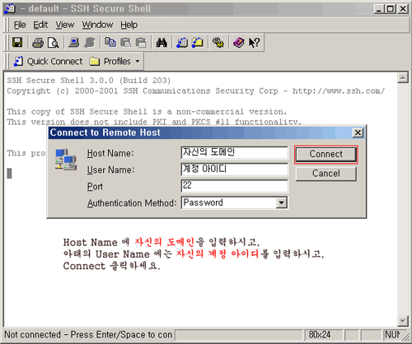Activate What's This arrow question icon
This screenshot has width=412, height=344.
pyautogui.click(x=254, y=43)
